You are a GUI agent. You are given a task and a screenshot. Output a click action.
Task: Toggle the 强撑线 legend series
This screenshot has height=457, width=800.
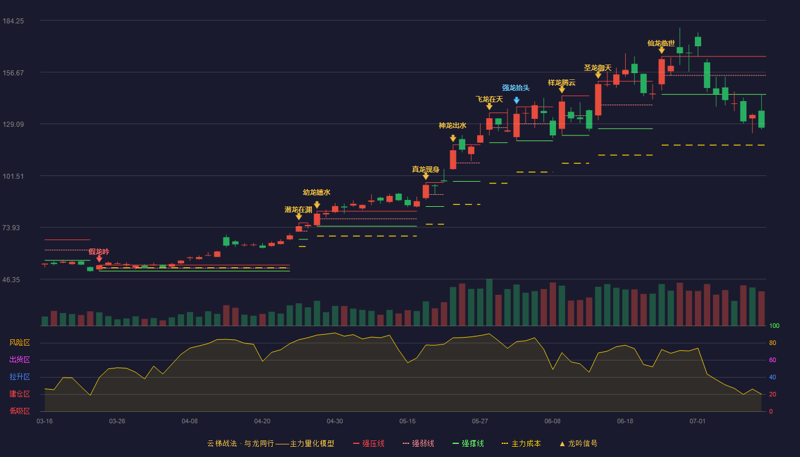(x=469, y=443)
